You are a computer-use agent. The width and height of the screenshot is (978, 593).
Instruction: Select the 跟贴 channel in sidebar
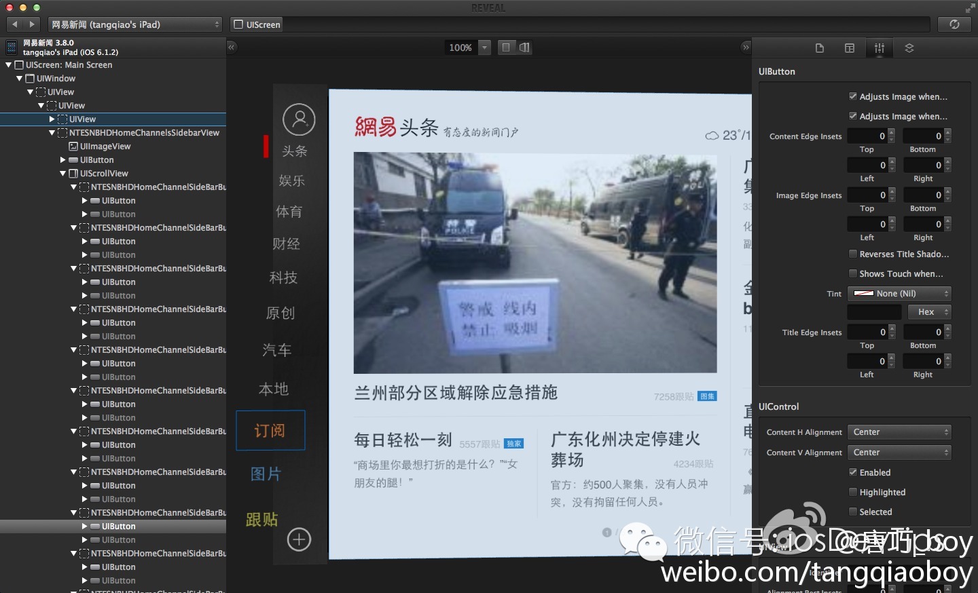(x=262, y=520)
